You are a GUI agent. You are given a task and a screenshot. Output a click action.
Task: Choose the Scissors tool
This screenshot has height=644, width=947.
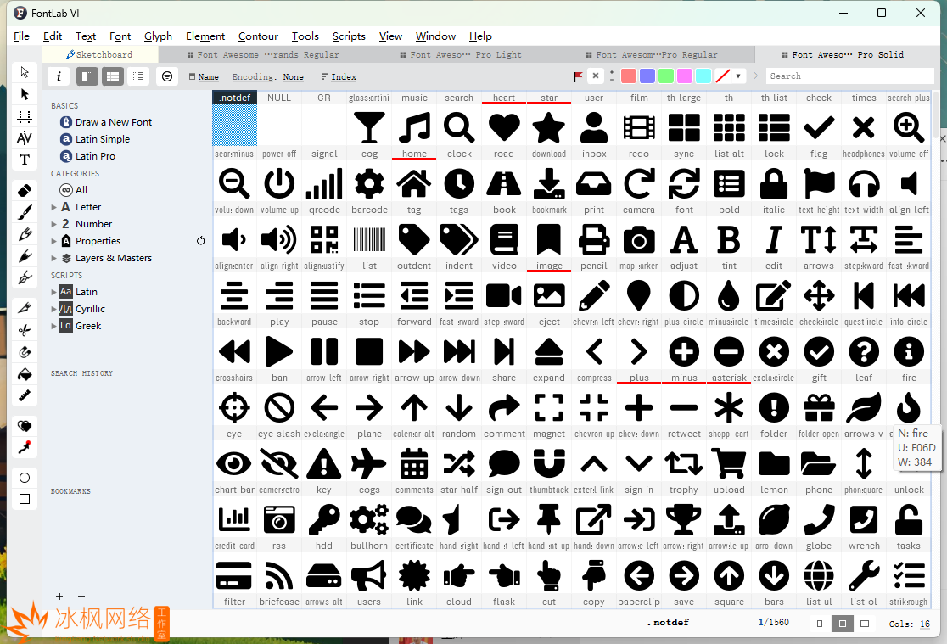[x=25, y=329]
